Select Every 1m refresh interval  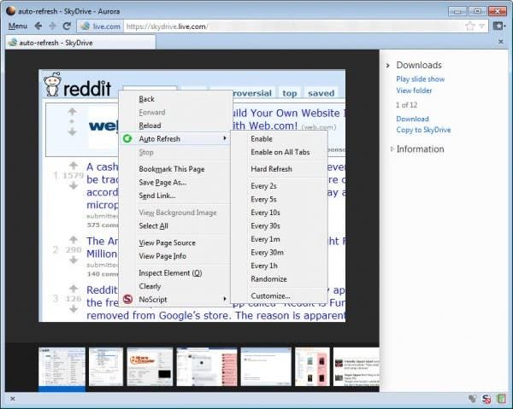tap(265, 239)
